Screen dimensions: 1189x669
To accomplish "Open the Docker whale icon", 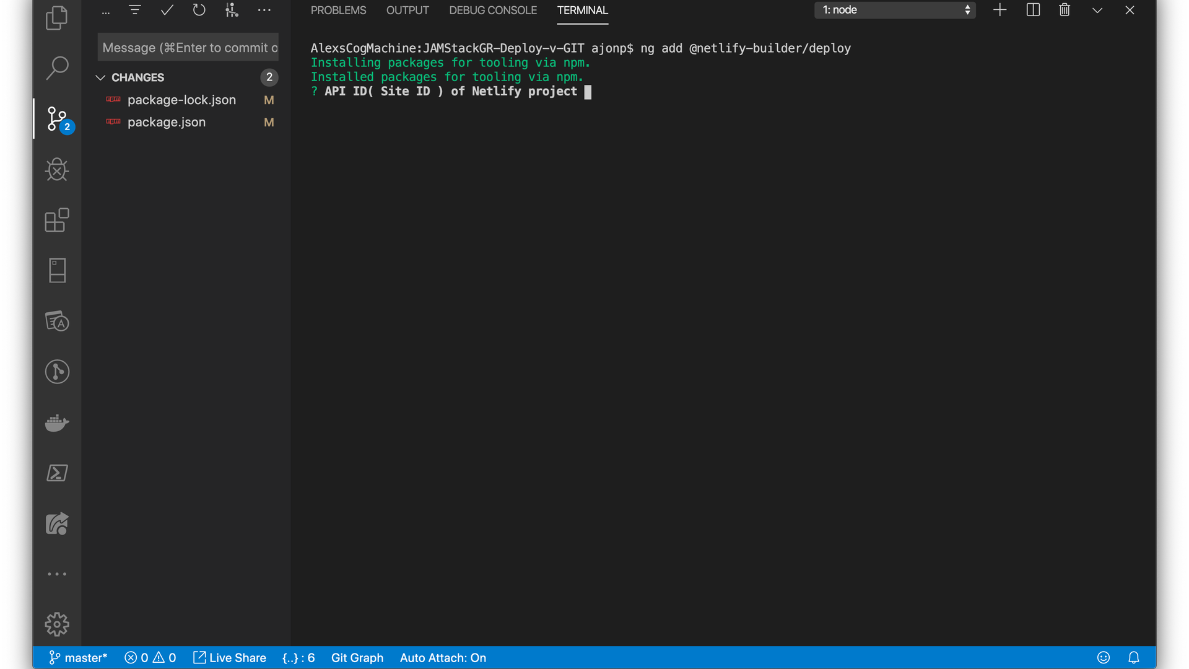I will 57,423.
